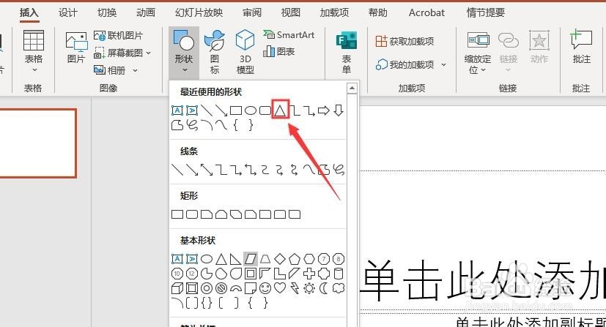This screenshot has width=606, height=327.
Task: Choose the crescent moon shape
Action: coord(324,288)
